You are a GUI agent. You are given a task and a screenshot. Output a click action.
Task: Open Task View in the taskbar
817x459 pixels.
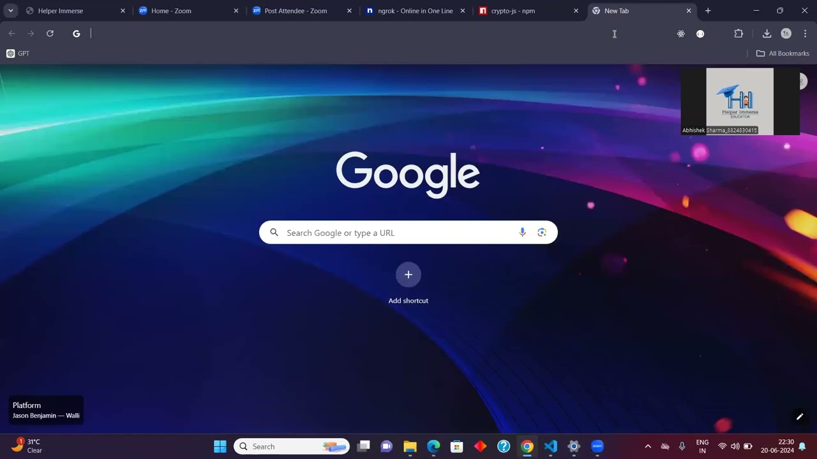(x=363, y=446)
